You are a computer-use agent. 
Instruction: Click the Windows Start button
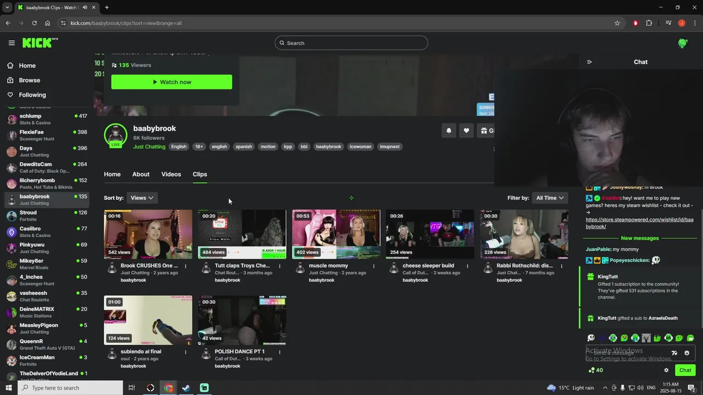pos(8,388)
